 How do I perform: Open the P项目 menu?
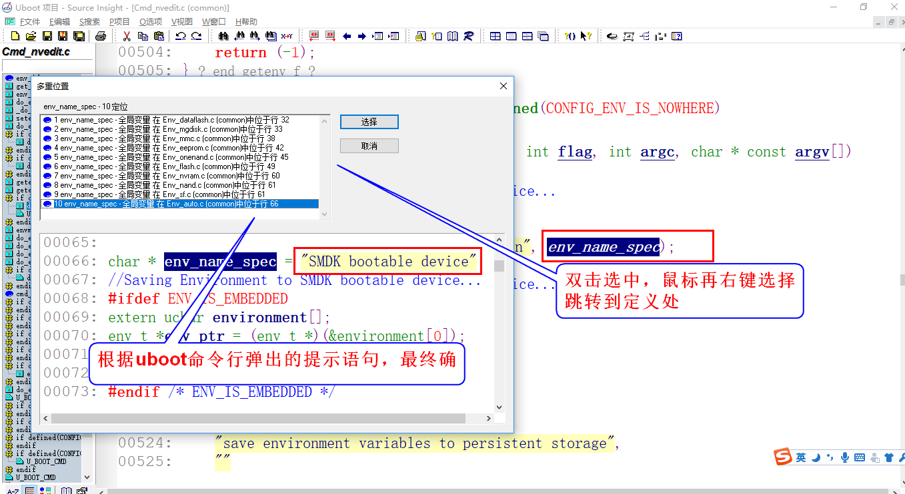(x=119, y=22)
